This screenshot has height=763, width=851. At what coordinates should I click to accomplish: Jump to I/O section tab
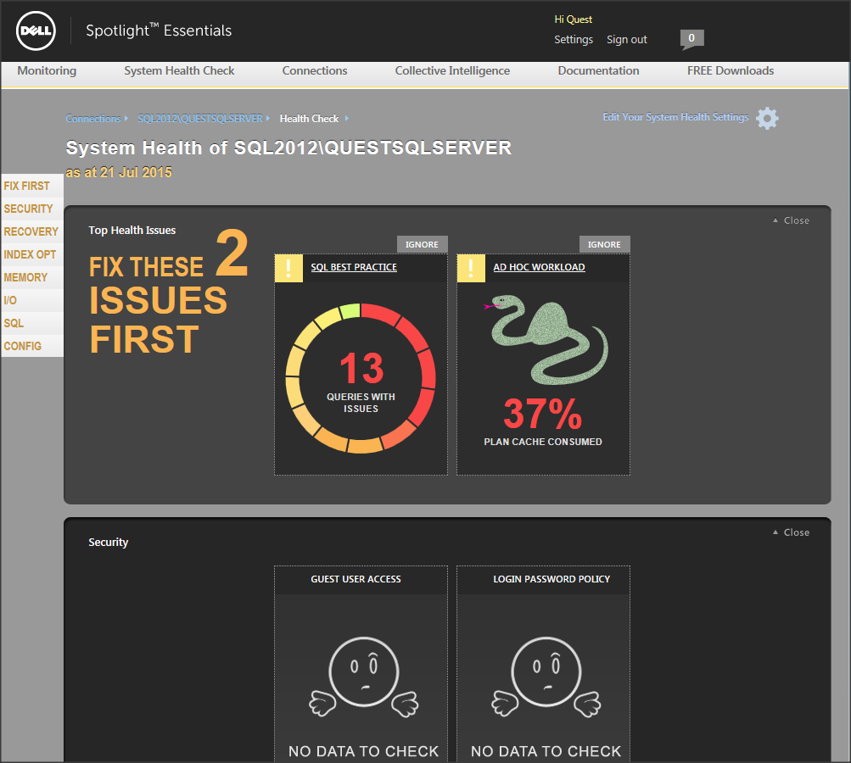32,300
